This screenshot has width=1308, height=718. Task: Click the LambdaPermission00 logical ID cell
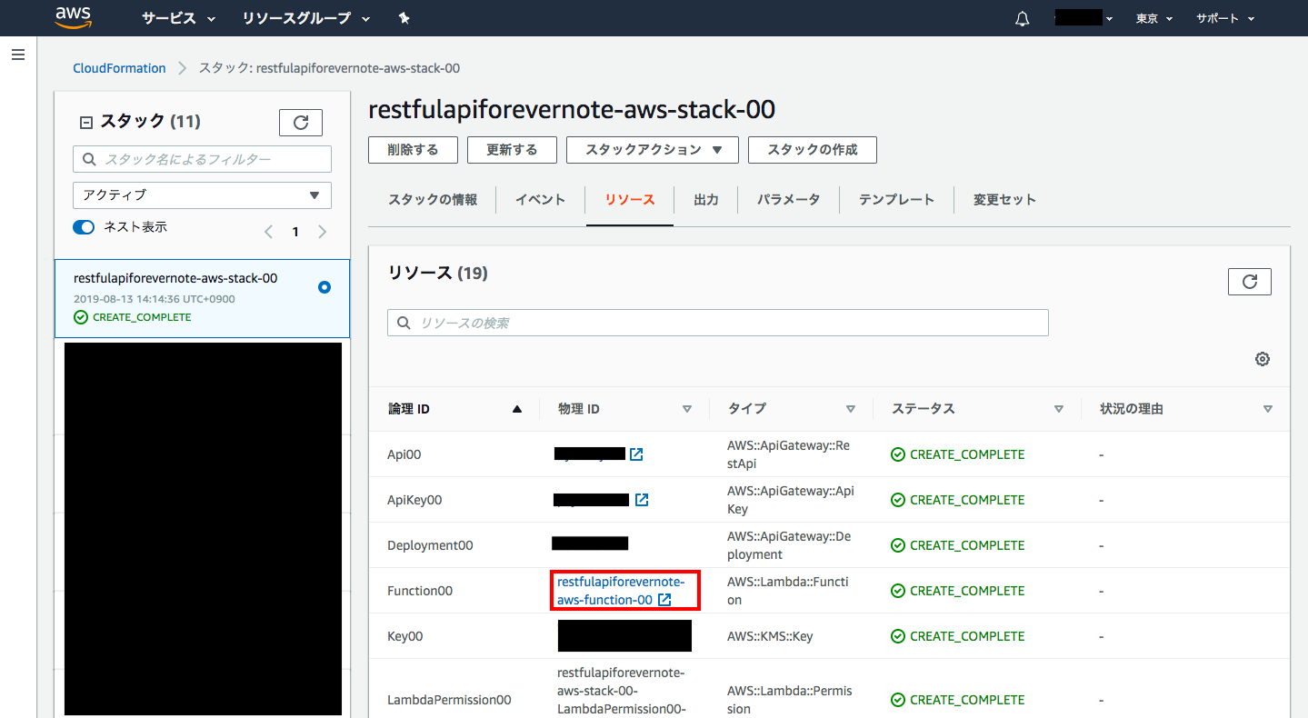point(449,700)
